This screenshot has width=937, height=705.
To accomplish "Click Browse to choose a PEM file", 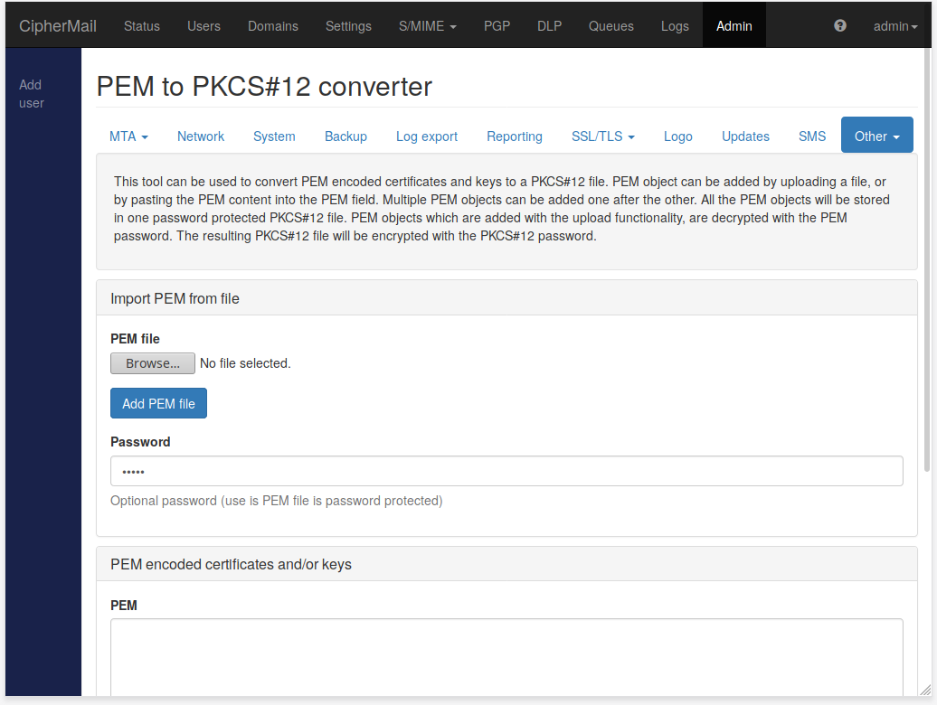I will tap(152, 363).
